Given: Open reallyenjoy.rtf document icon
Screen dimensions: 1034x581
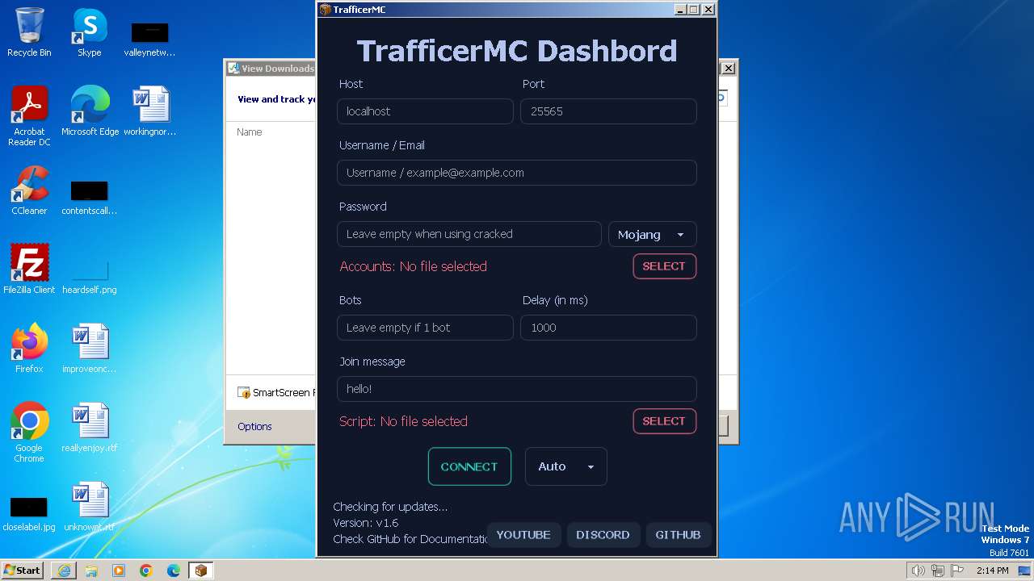Looking at the screenshot, I should [89, 427].
